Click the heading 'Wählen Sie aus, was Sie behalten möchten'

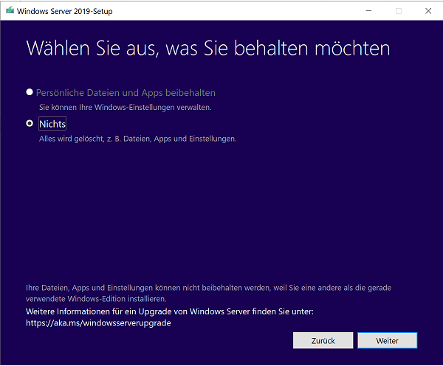[x=208, y=48]
